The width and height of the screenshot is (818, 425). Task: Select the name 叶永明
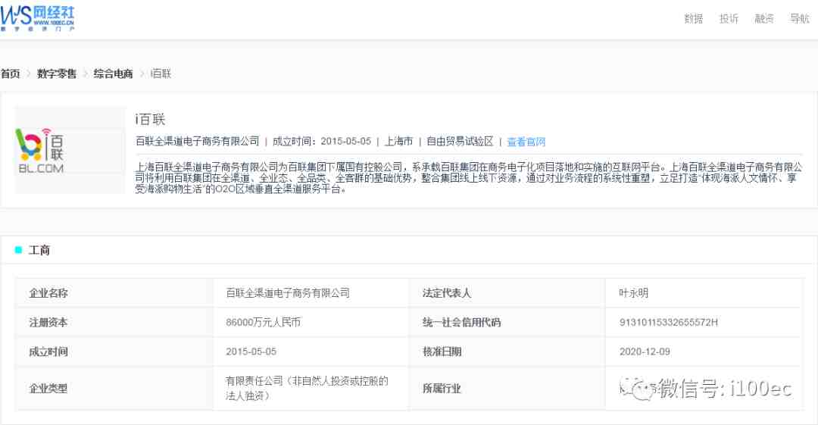click(634, 293)
